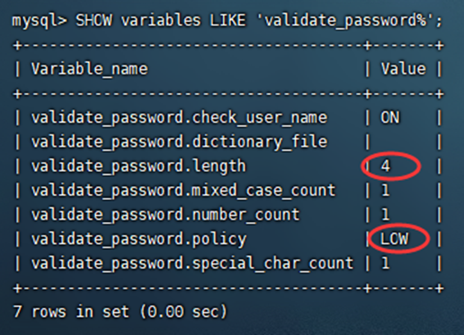464x335 pixels.
Task: Click the Variable_name column header
Action: (89, 70)
